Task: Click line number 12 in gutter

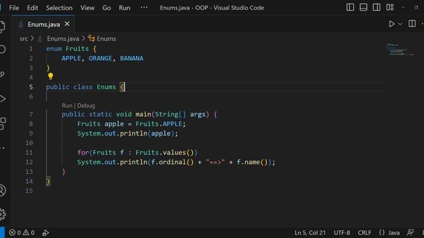Action: (x=29, y=162)
